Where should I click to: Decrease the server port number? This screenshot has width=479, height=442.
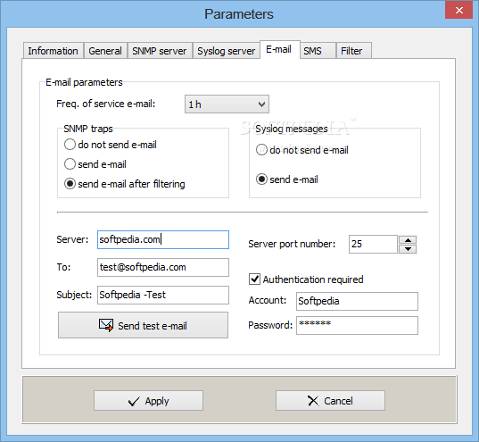(x=408, y=249)
